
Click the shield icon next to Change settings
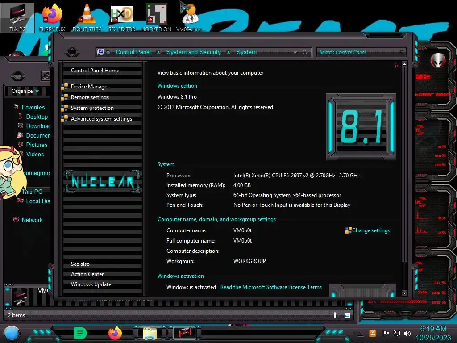point(348,230)
